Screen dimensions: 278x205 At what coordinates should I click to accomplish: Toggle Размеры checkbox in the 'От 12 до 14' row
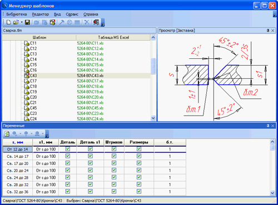[x=139, y=149]
